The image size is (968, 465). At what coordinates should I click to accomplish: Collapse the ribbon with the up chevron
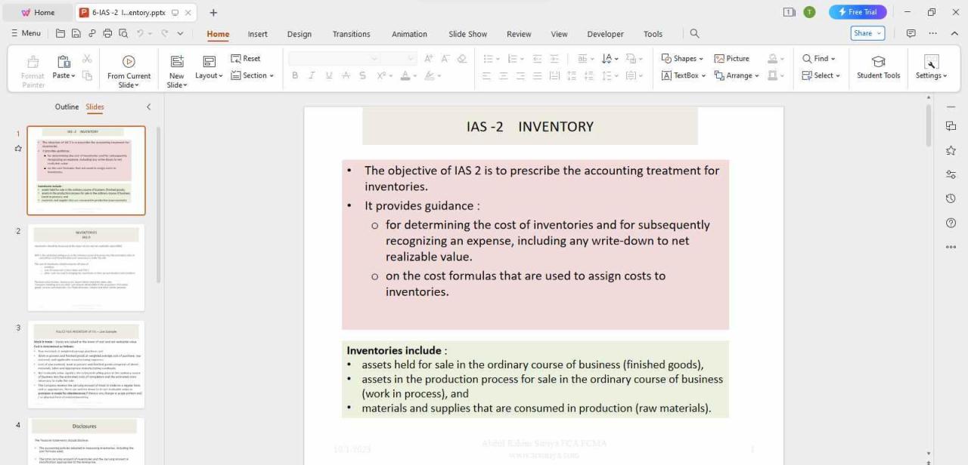954,33
